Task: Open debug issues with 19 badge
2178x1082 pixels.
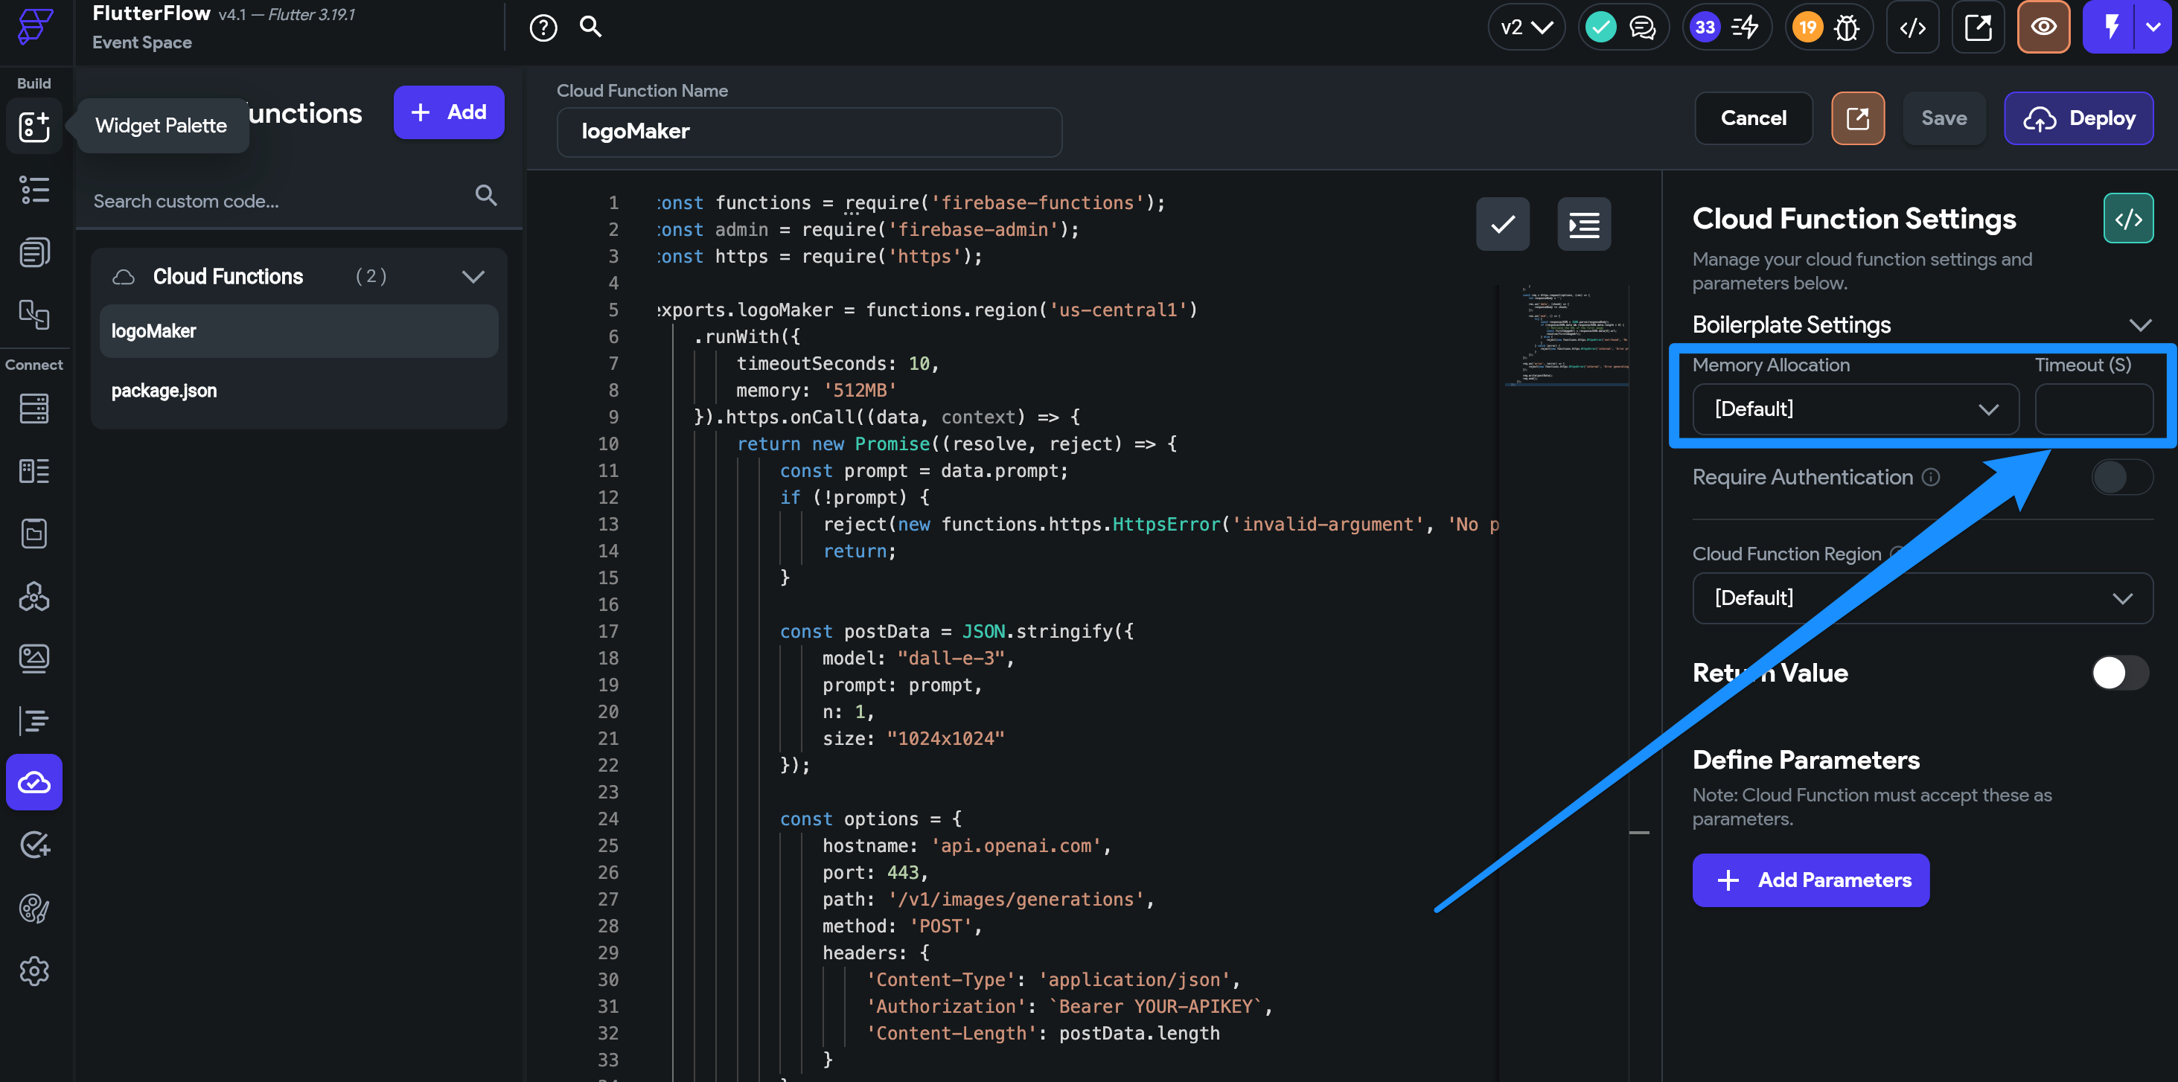Action: tap(1829, 27)
